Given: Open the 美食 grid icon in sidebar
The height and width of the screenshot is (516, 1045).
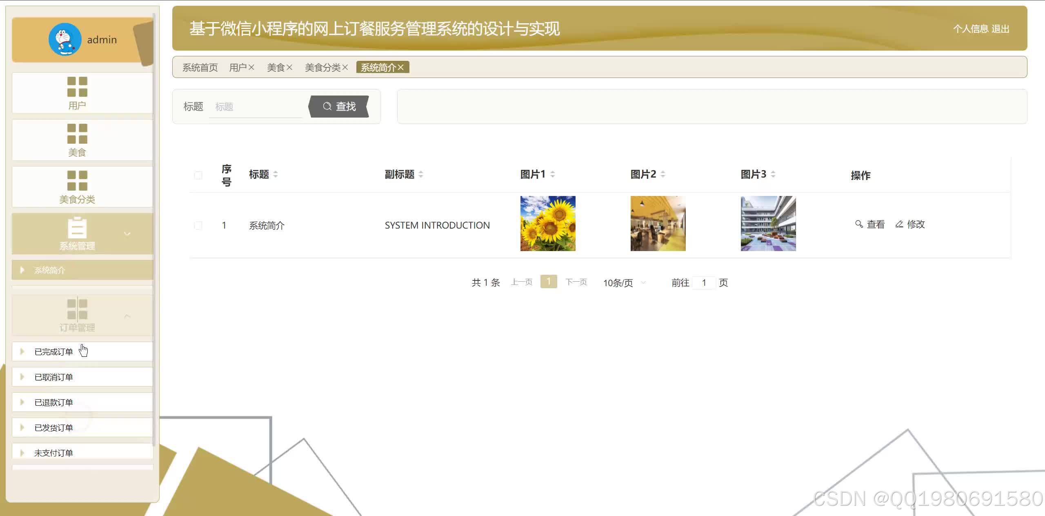Looking at the screenshot, I should pyautogui.click(x=77, y=133).
